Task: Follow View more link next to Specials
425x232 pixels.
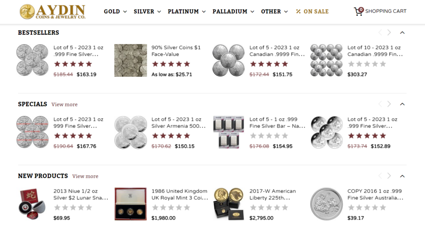Action: (64, 104)
